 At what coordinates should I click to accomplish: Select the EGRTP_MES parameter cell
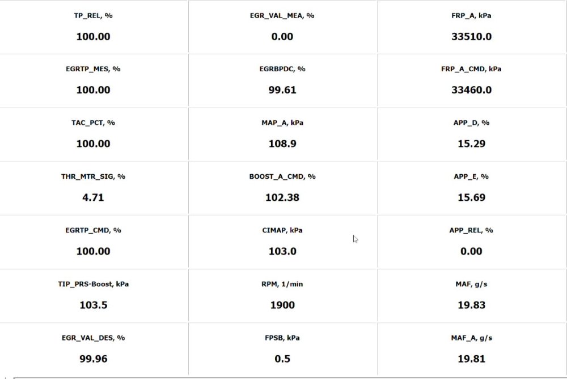click(94, 80)
